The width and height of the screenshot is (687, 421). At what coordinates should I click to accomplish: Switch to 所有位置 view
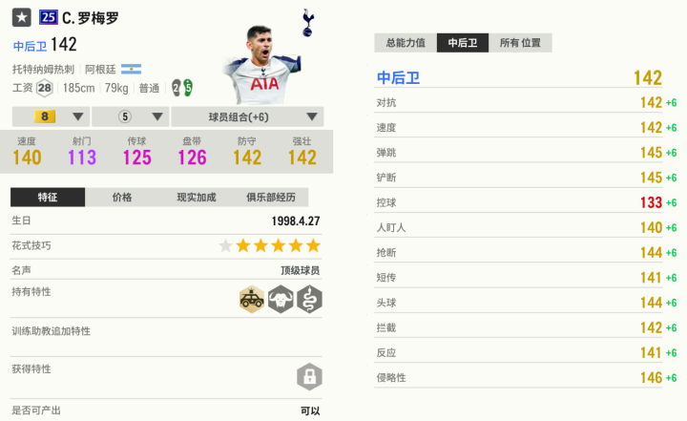coord(522,43)
